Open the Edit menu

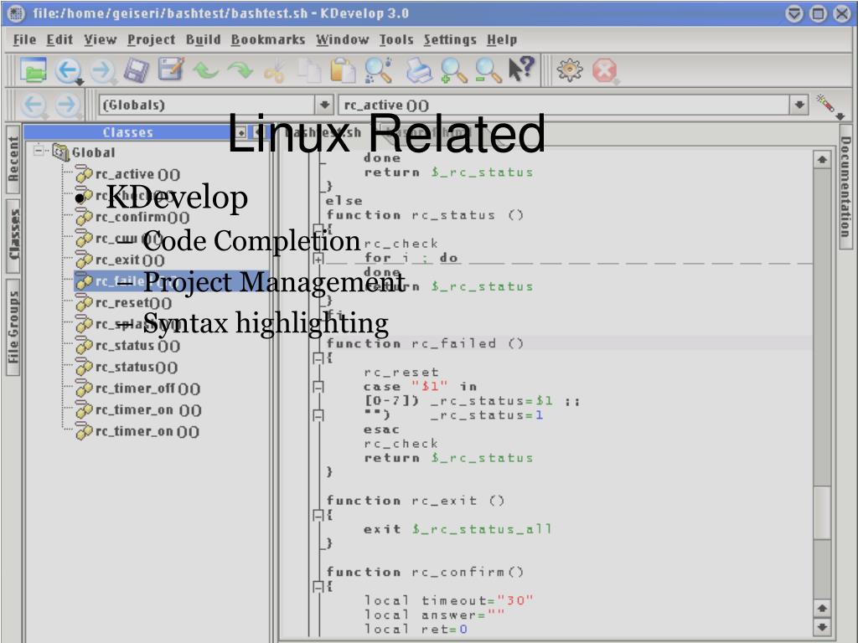pos(59,39)
